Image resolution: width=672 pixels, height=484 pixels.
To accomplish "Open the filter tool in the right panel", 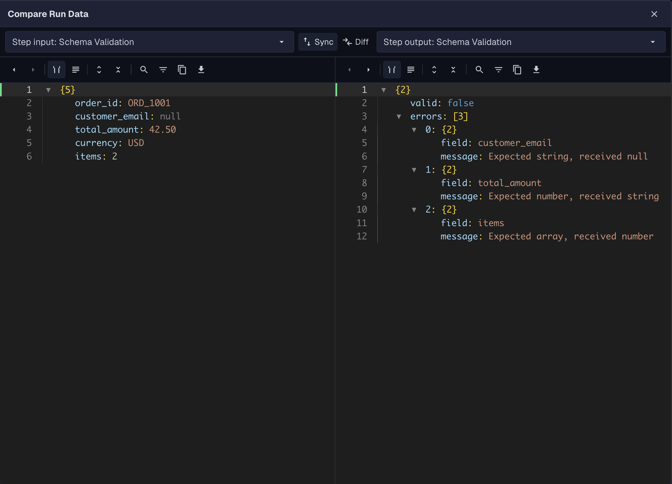I will (x=498, y=70).
